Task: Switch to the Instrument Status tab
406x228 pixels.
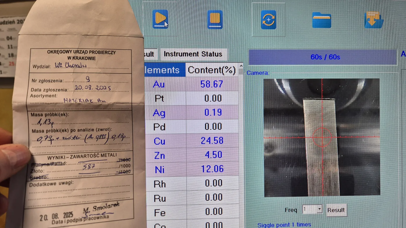Action: [193, 54]
